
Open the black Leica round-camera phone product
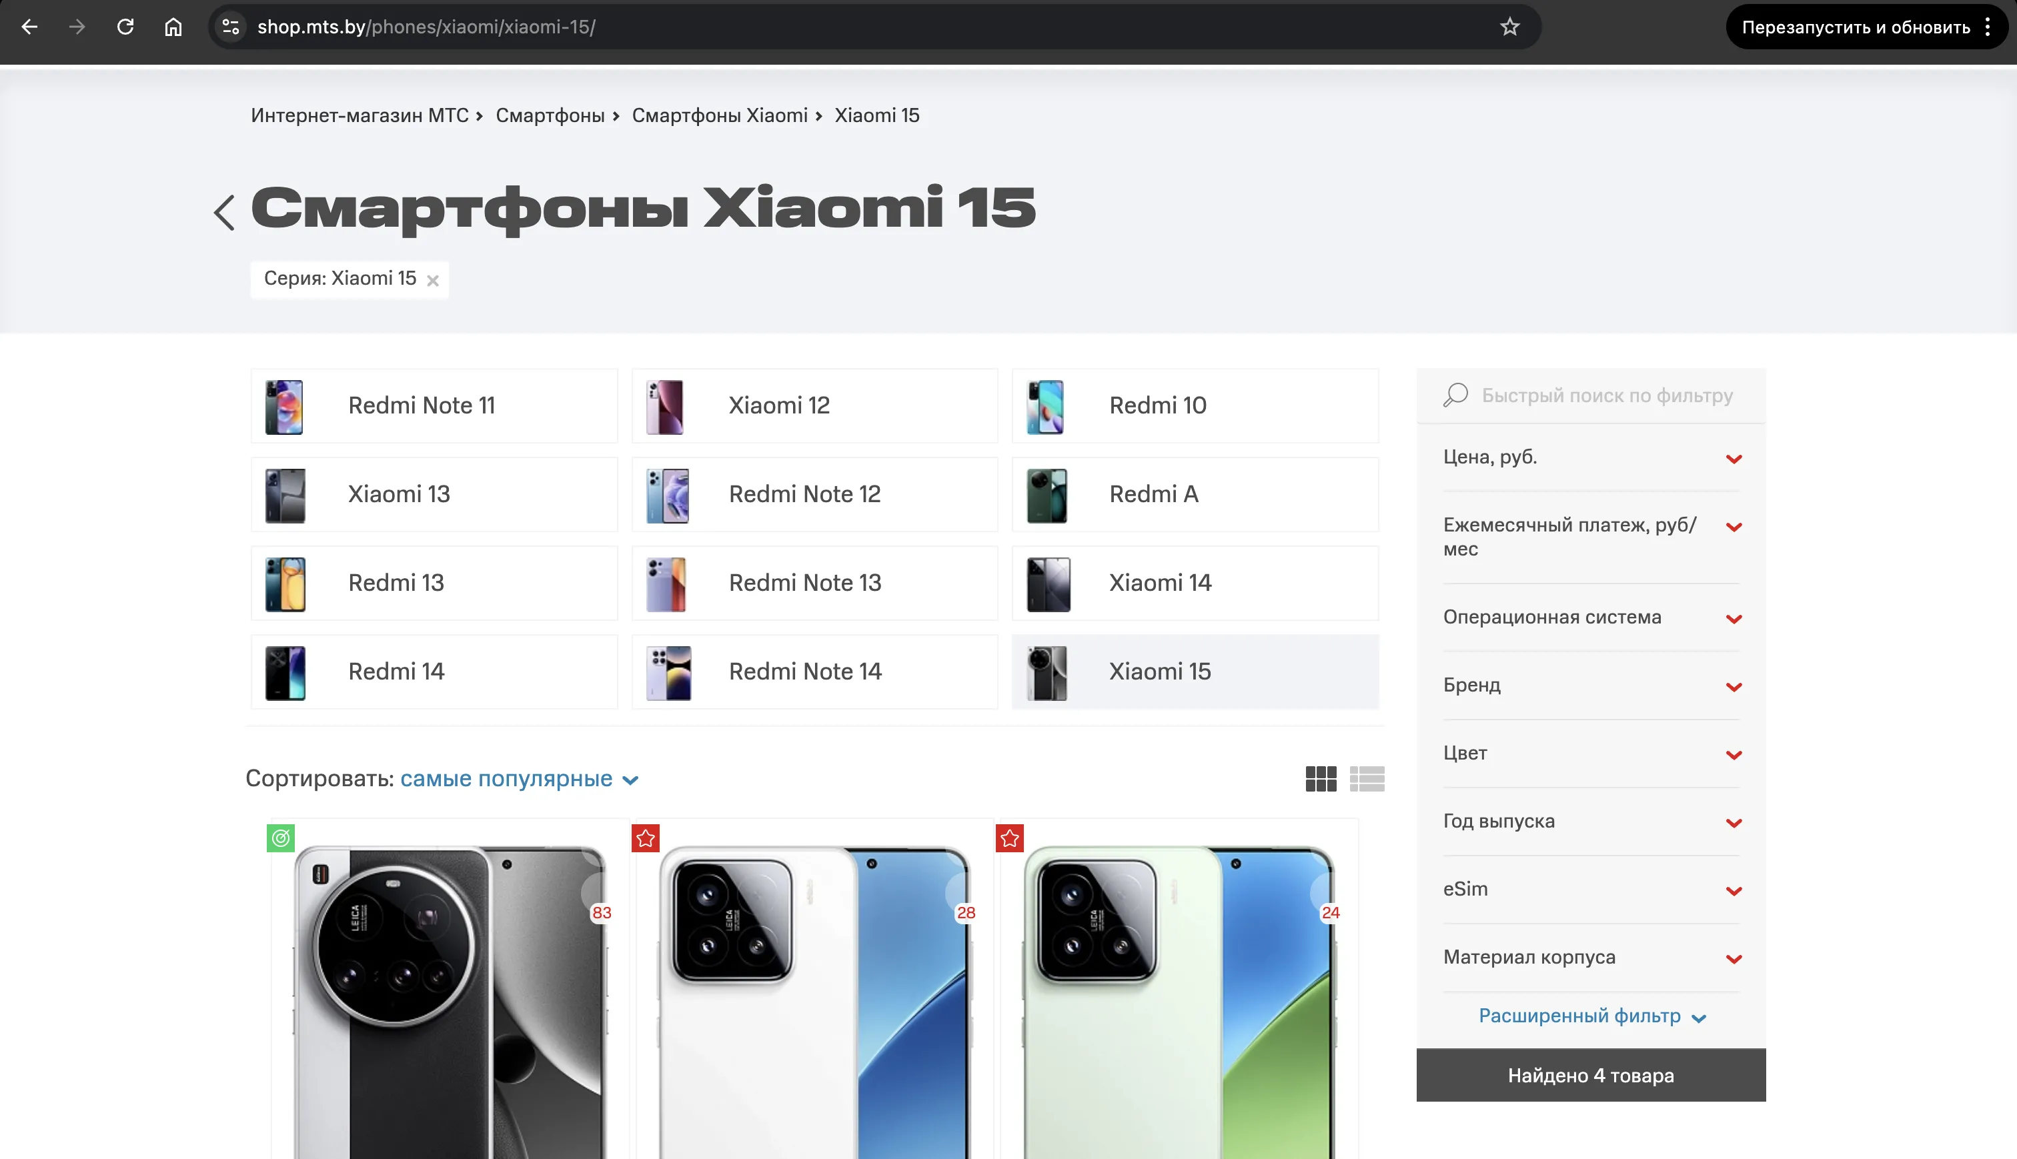click(450, 1002)
